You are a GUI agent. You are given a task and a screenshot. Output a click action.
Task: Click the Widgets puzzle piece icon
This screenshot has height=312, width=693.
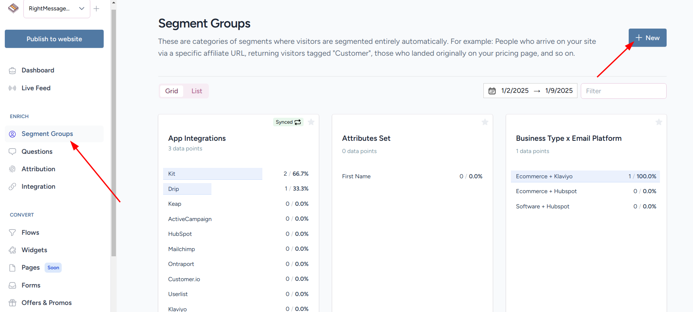(x=12, y=250)
